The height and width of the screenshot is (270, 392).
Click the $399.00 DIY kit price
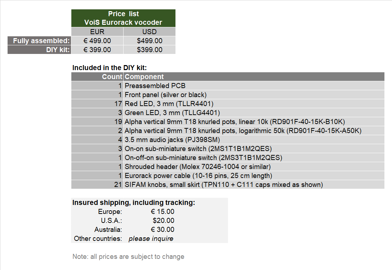point(150,50)
